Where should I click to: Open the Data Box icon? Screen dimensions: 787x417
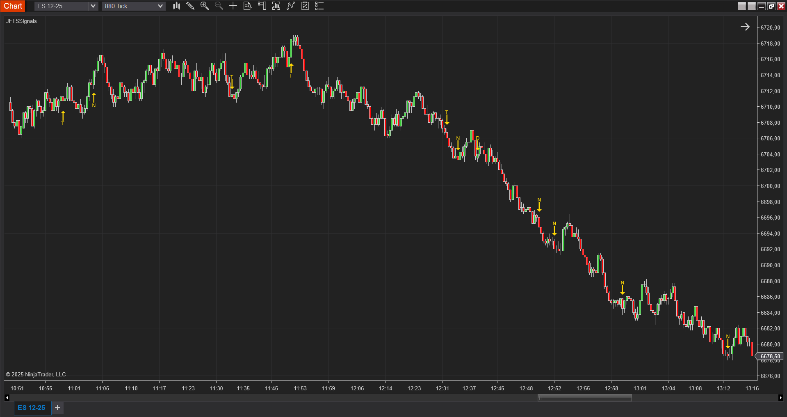tap(247, 6)
